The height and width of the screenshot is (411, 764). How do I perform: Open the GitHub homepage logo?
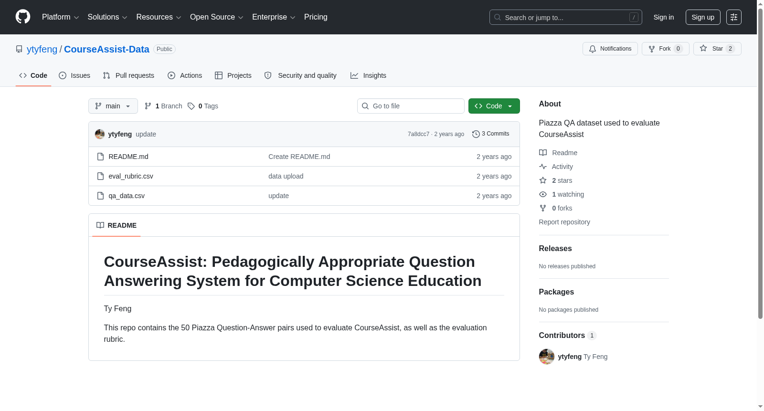[23, 17]
